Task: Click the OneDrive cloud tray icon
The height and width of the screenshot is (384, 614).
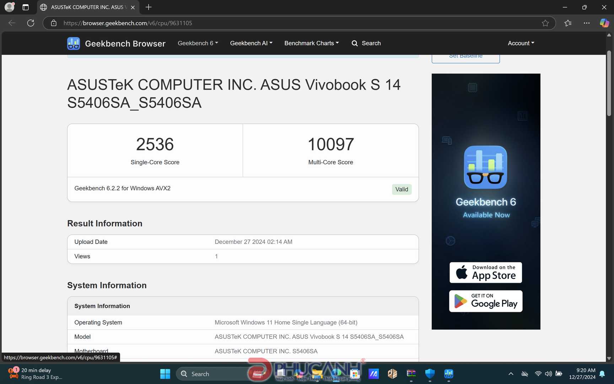Action: (524, 374)
